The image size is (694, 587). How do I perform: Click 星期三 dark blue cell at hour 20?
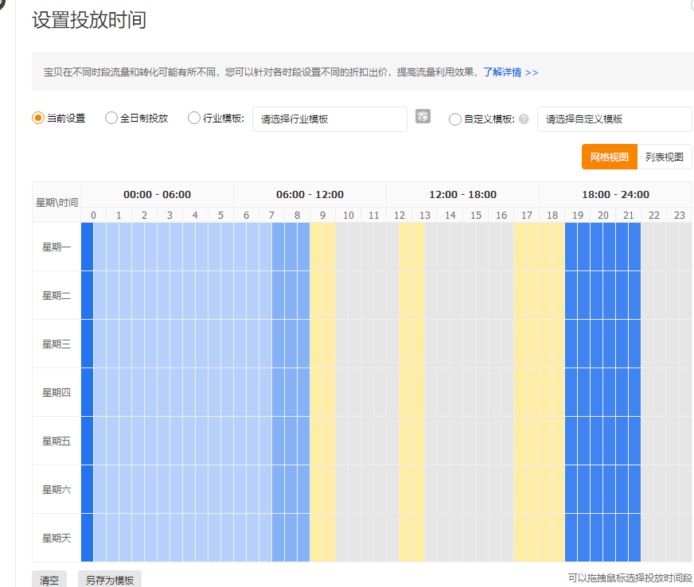click(x=602, y=344)
